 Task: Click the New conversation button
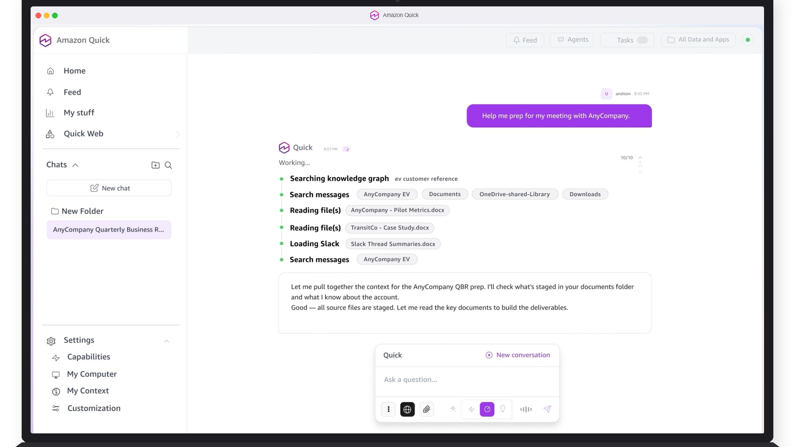(517, 355)
